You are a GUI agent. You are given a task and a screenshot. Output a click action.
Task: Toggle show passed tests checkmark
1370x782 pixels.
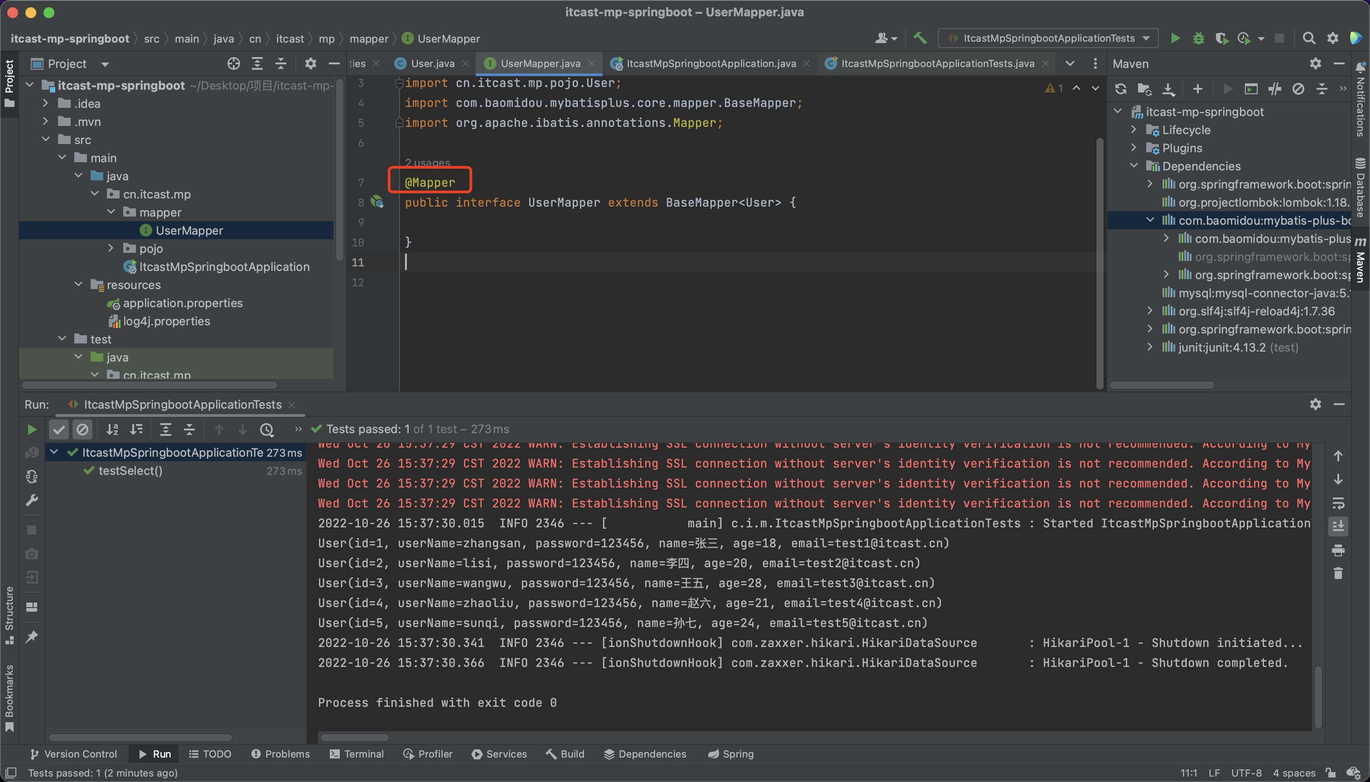click(59, 429)
